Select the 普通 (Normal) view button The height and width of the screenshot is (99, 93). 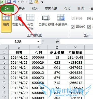point(6,23)
